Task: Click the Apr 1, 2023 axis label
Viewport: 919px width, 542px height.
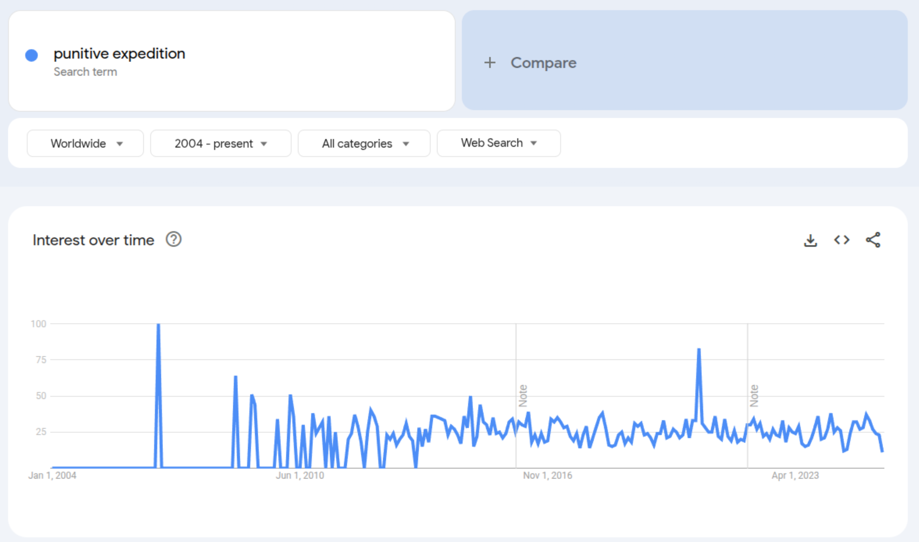Action: click(x=795, y=475)
